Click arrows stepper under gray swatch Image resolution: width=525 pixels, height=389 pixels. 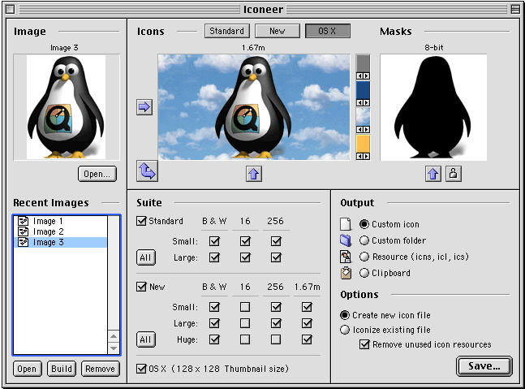tap(363, 76)
